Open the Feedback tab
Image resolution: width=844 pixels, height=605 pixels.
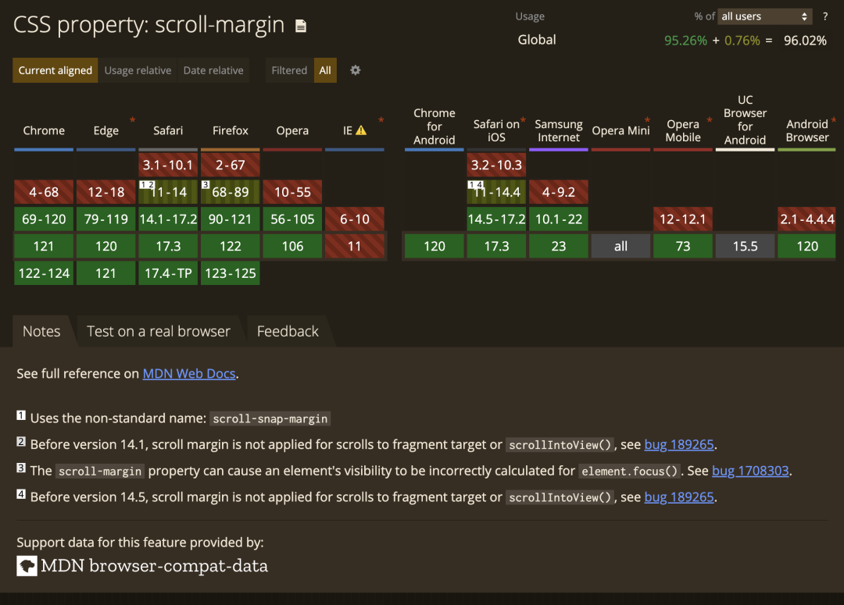point(288,331)
